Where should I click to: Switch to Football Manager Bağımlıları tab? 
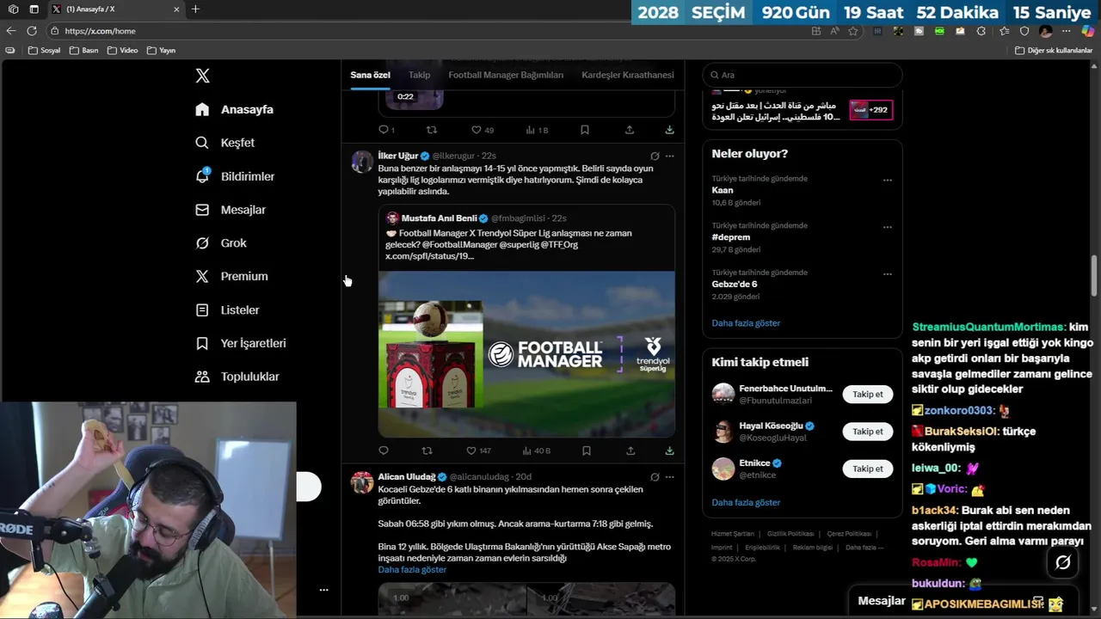(x=506, y=75)
